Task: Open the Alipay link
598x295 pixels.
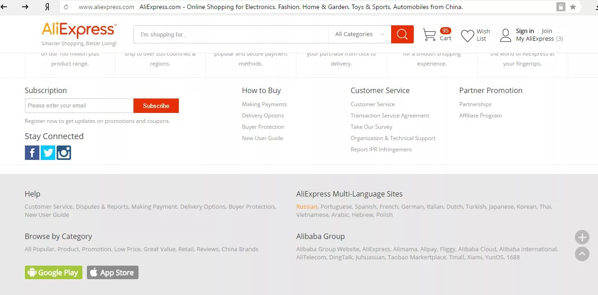Action: point(429,249)
